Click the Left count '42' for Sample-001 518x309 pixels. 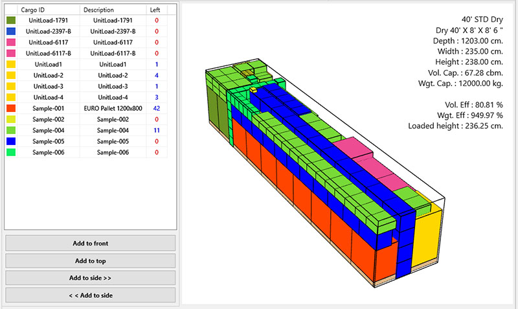(x=157, y=108)
